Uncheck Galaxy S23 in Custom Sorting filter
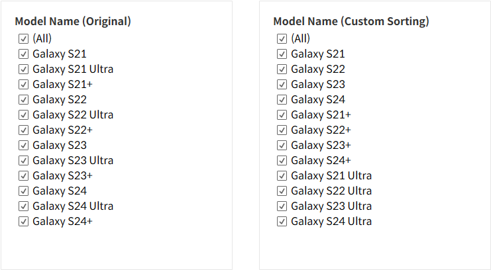This screenshot has height=270, width=491. click(282, 84)
